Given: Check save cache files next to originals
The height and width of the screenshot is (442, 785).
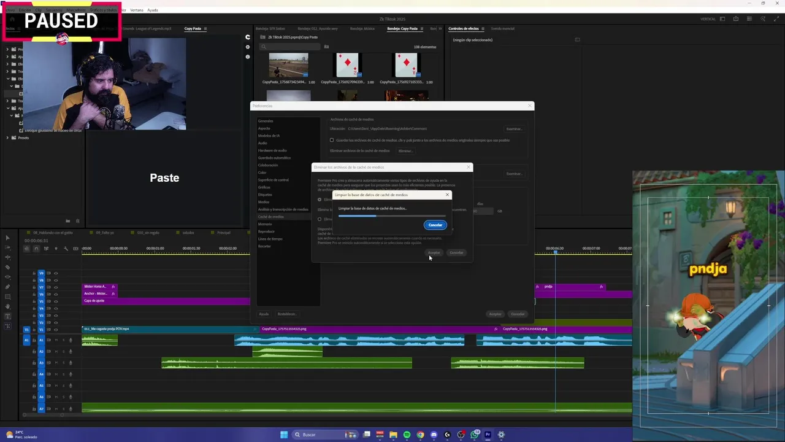Looking at the screenshot, I should coord(332,140).
